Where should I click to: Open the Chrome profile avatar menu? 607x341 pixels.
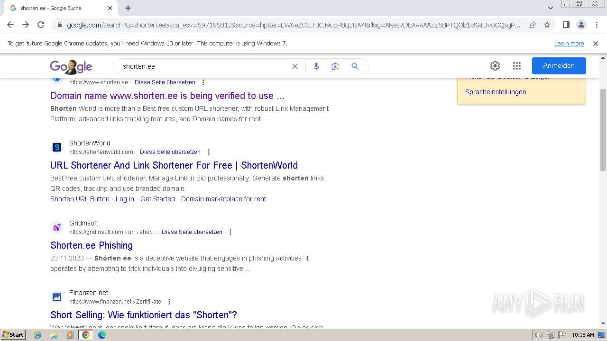pos(581,25)
